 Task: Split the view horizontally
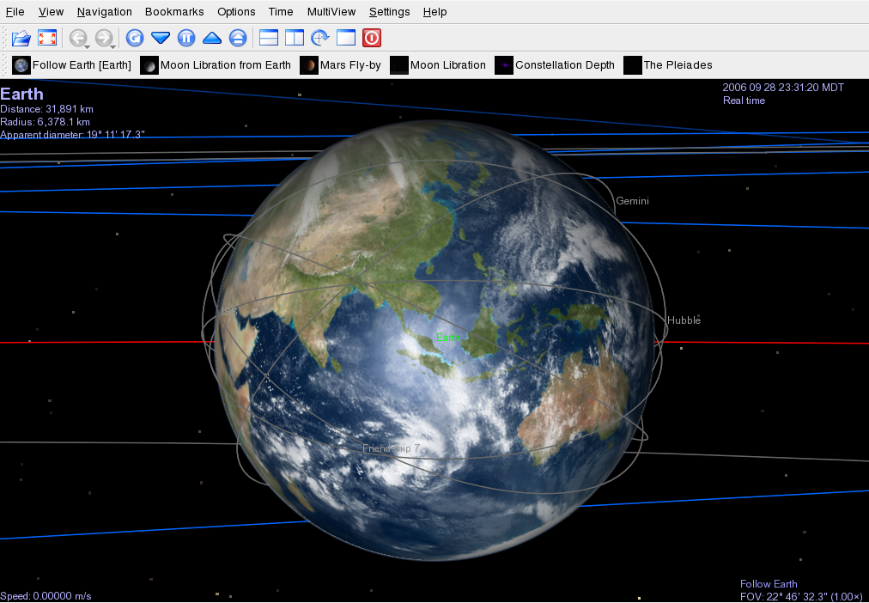[269, 39]
